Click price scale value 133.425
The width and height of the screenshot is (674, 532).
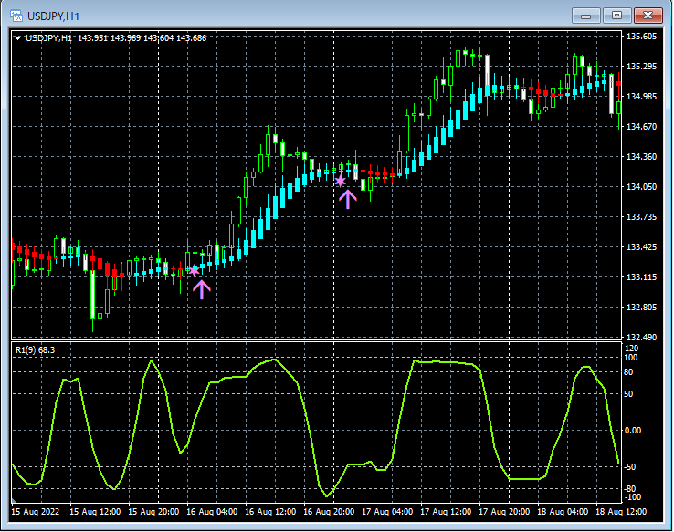(642, 247)
